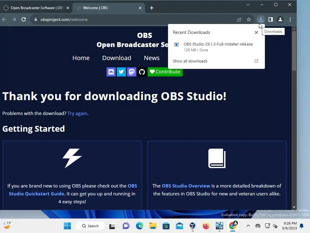Click the Contribute button
310x233 pixels.
(165, 72)
